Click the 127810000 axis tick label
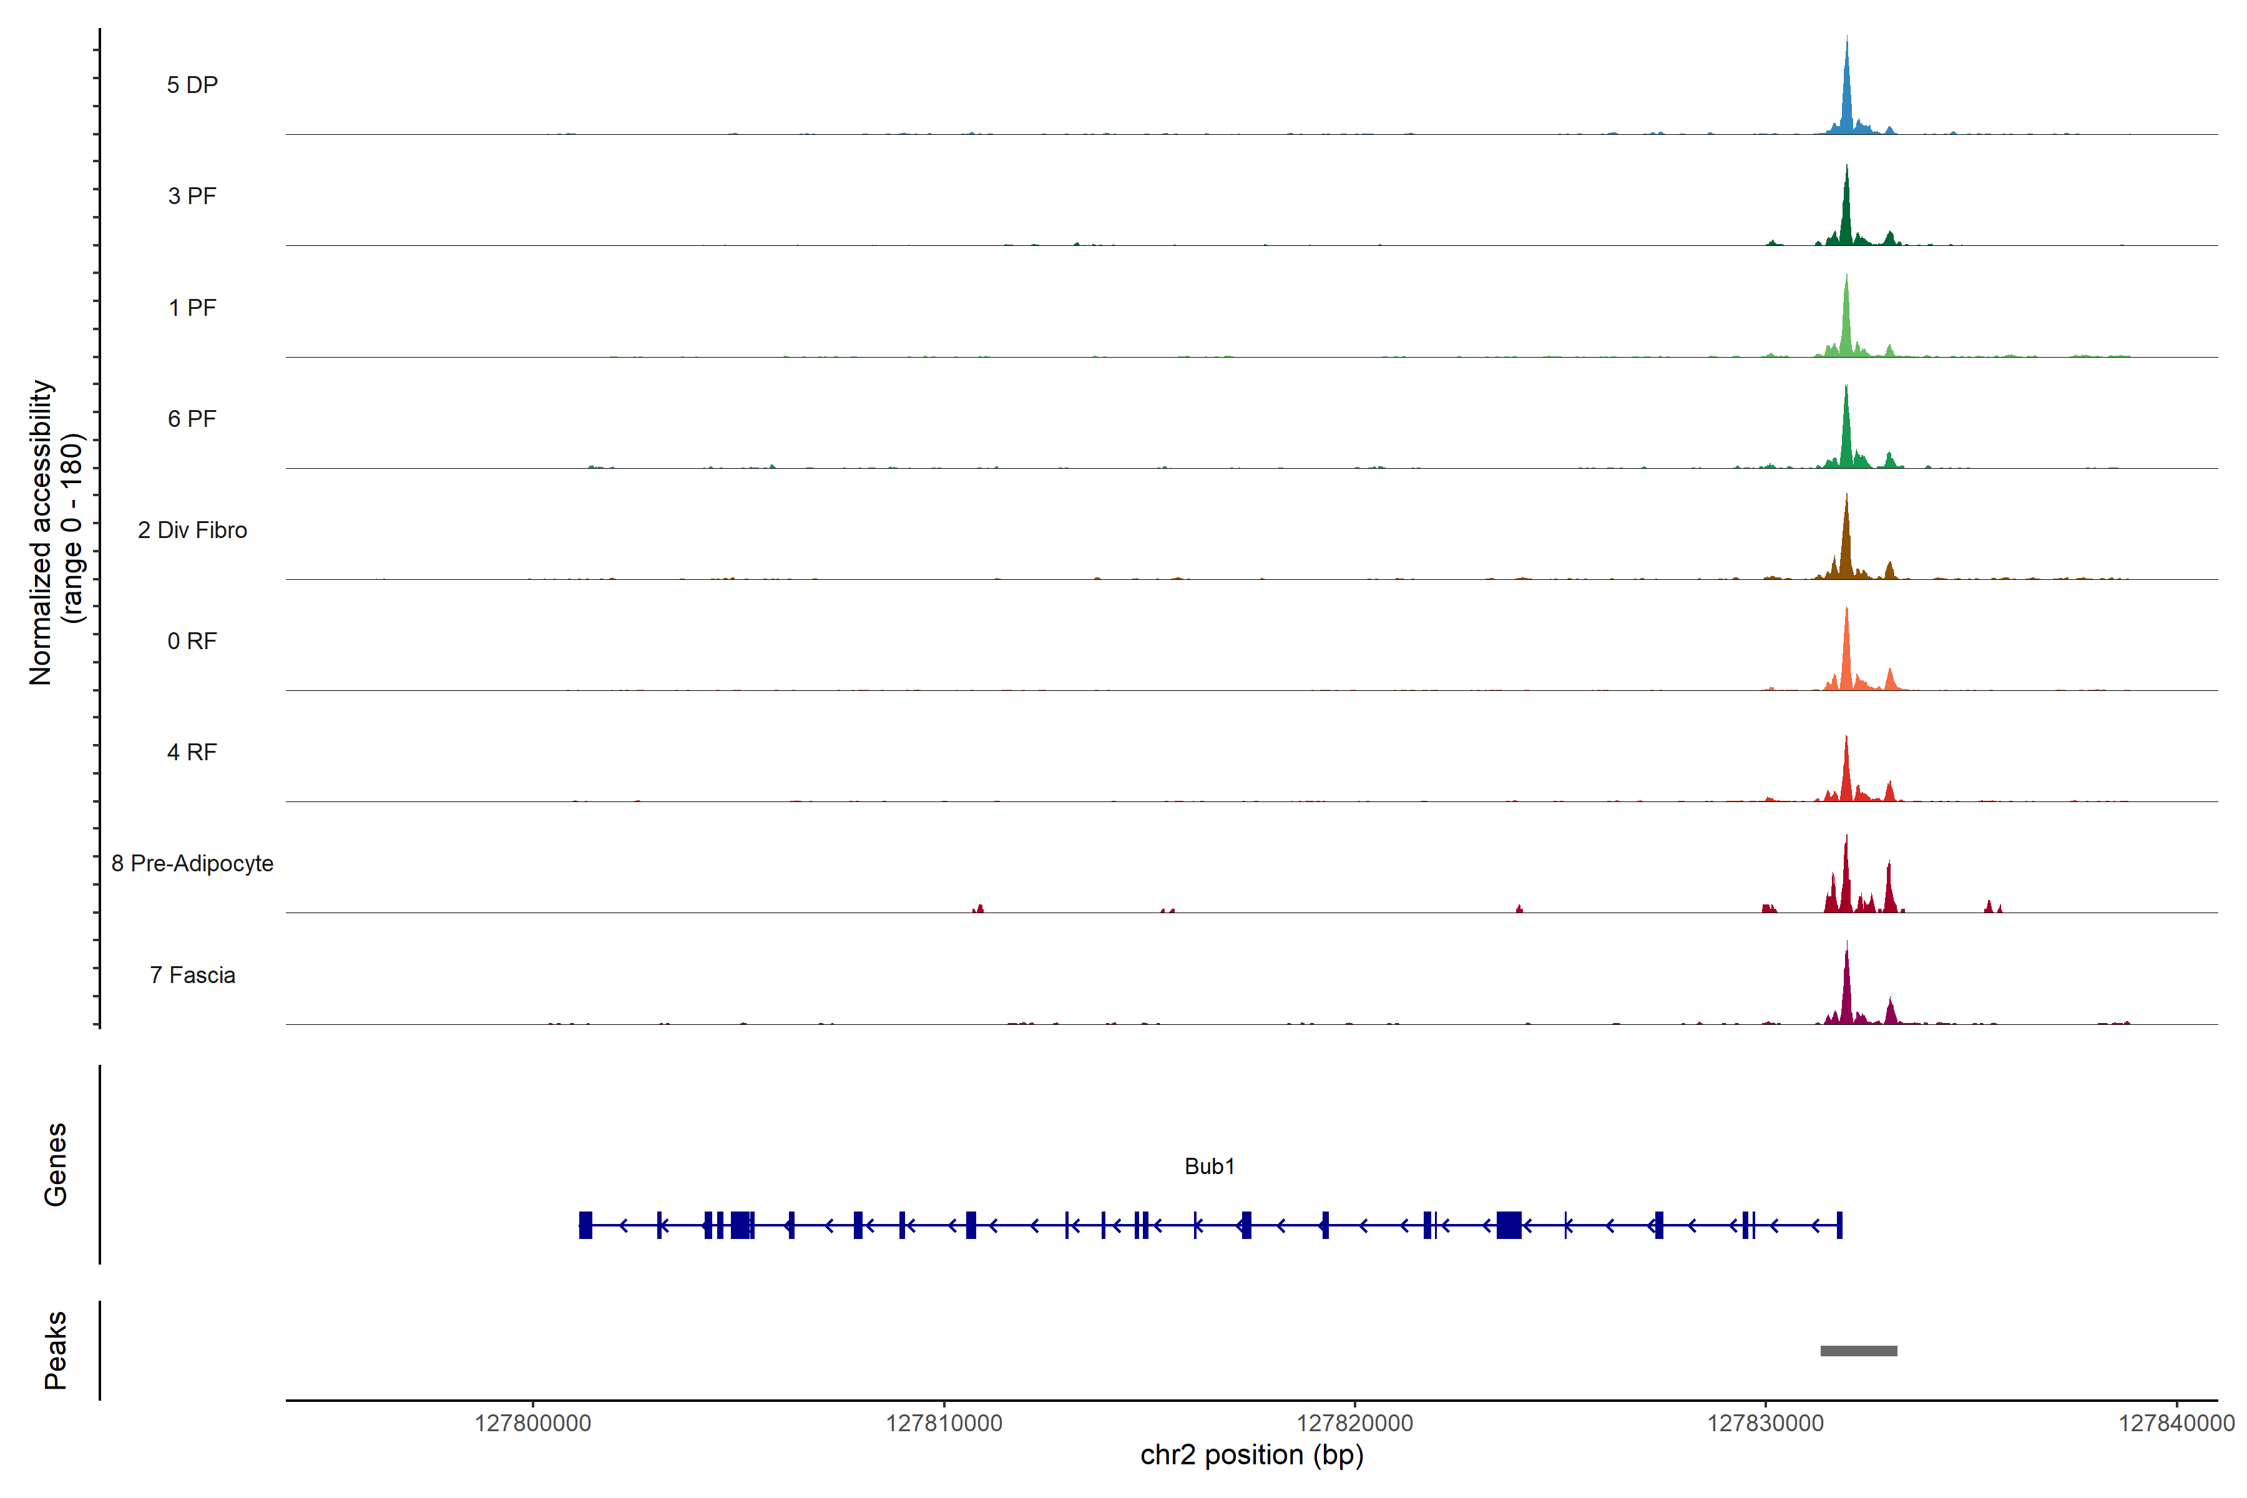 (x=944, y=1424)
